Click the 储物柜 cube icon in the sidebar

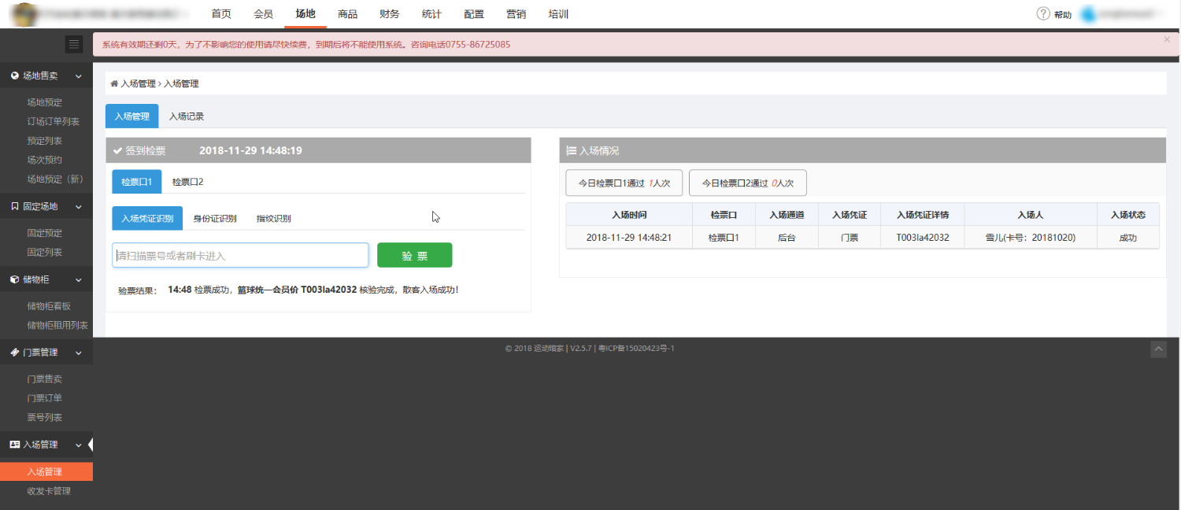(15, 279)
